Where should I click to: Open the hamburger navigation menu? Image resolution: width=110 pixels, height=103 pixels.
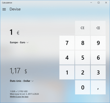click(x=4, y=9)
